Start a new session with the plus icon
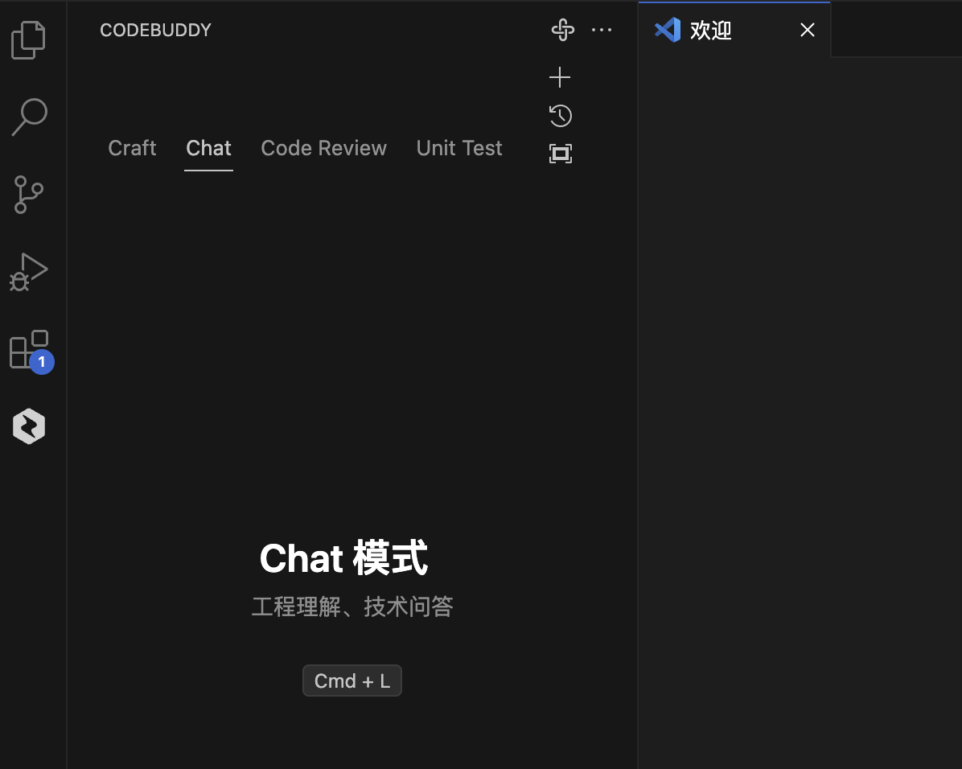This screenshot has width=962, height=769. tap(560, 77)
